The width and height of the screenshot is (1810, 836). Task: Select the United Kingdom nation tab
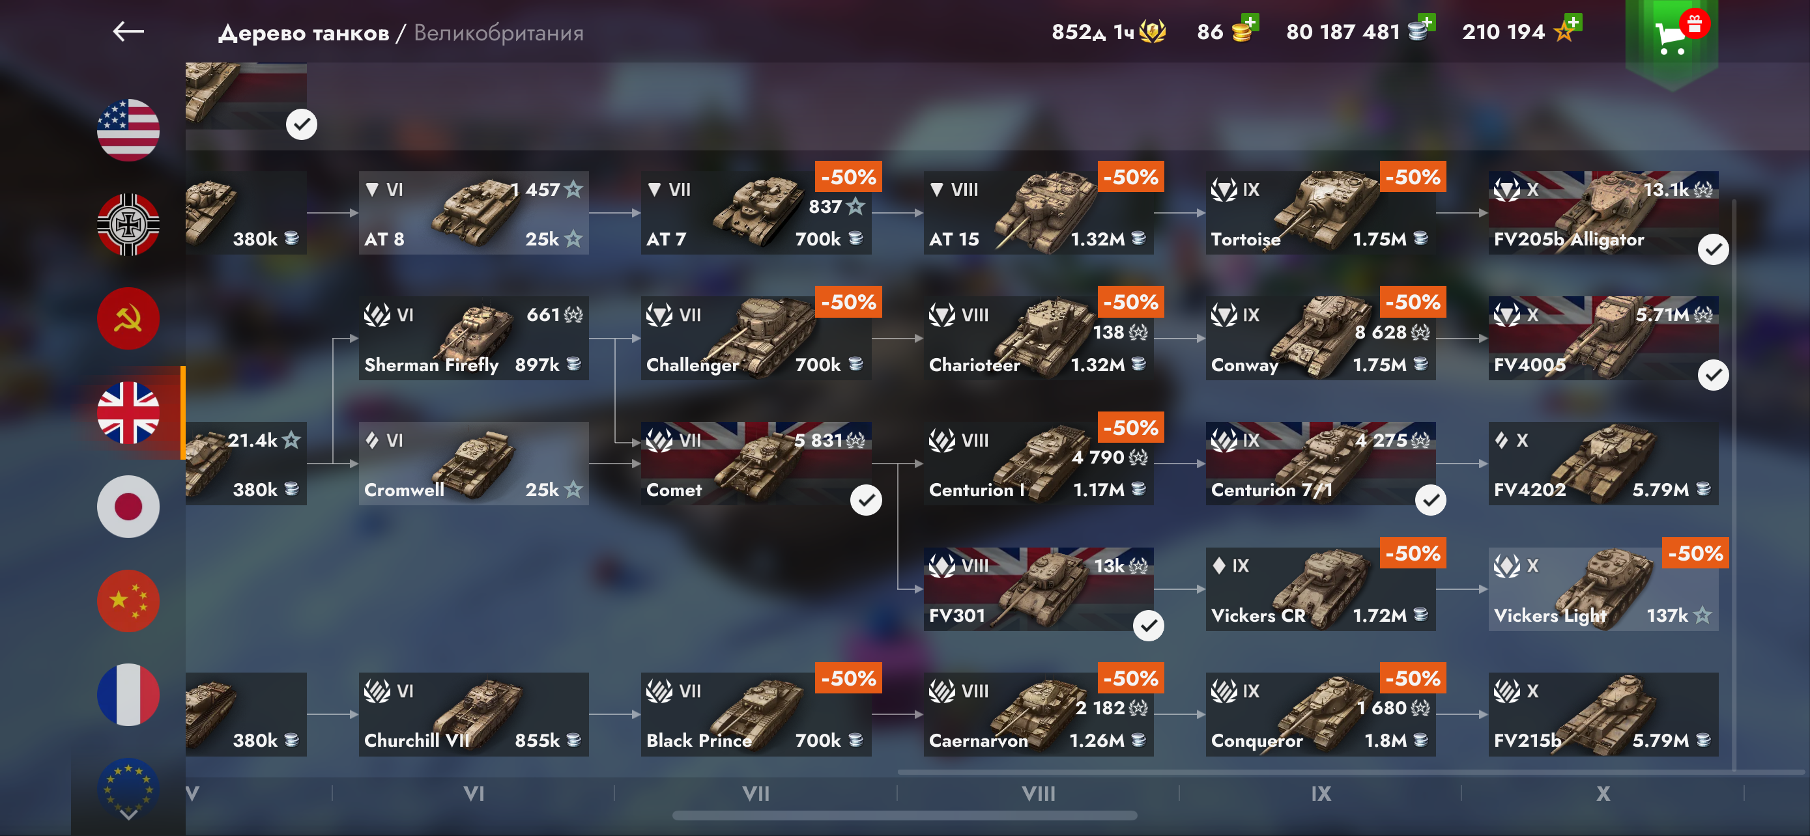click(x=128, y=413)
